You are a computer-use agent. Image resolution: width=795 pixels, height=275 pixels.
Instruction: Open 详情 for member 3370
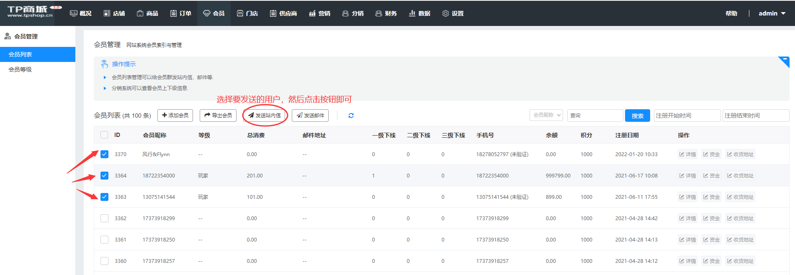(x=687, y=154)
